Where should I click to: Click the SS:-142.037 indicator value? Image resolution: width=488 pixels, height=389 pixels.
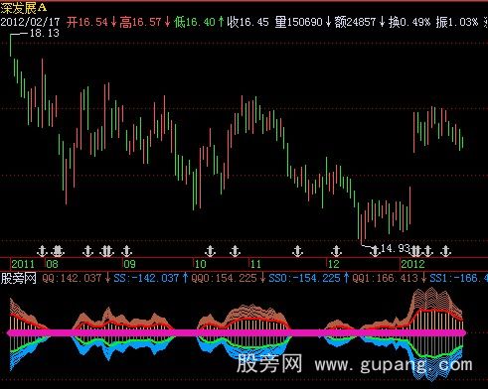(146, 278)
